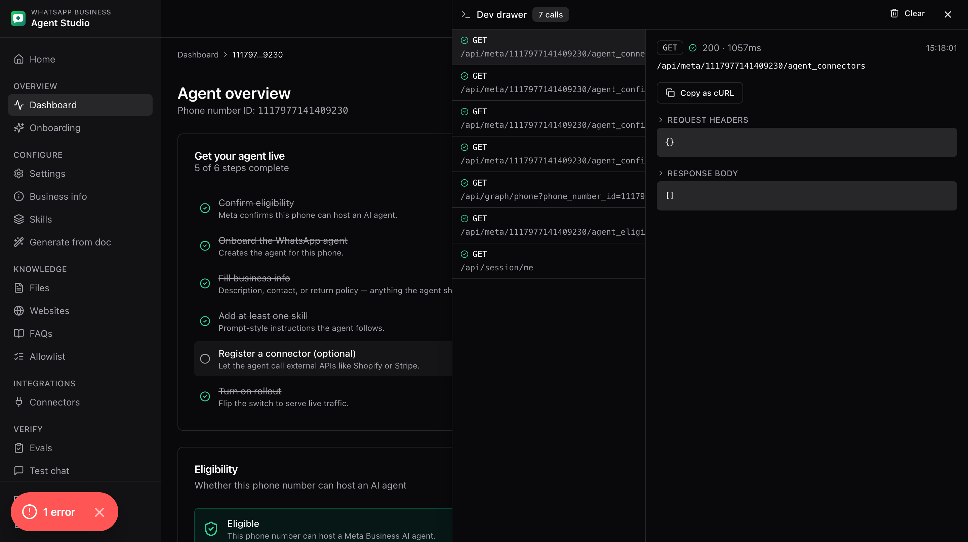Clear the Dev drawer call log

click(x=908, y=13)
